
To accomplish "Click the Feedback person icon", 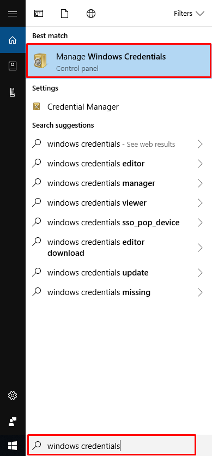I will click(13, 422).
